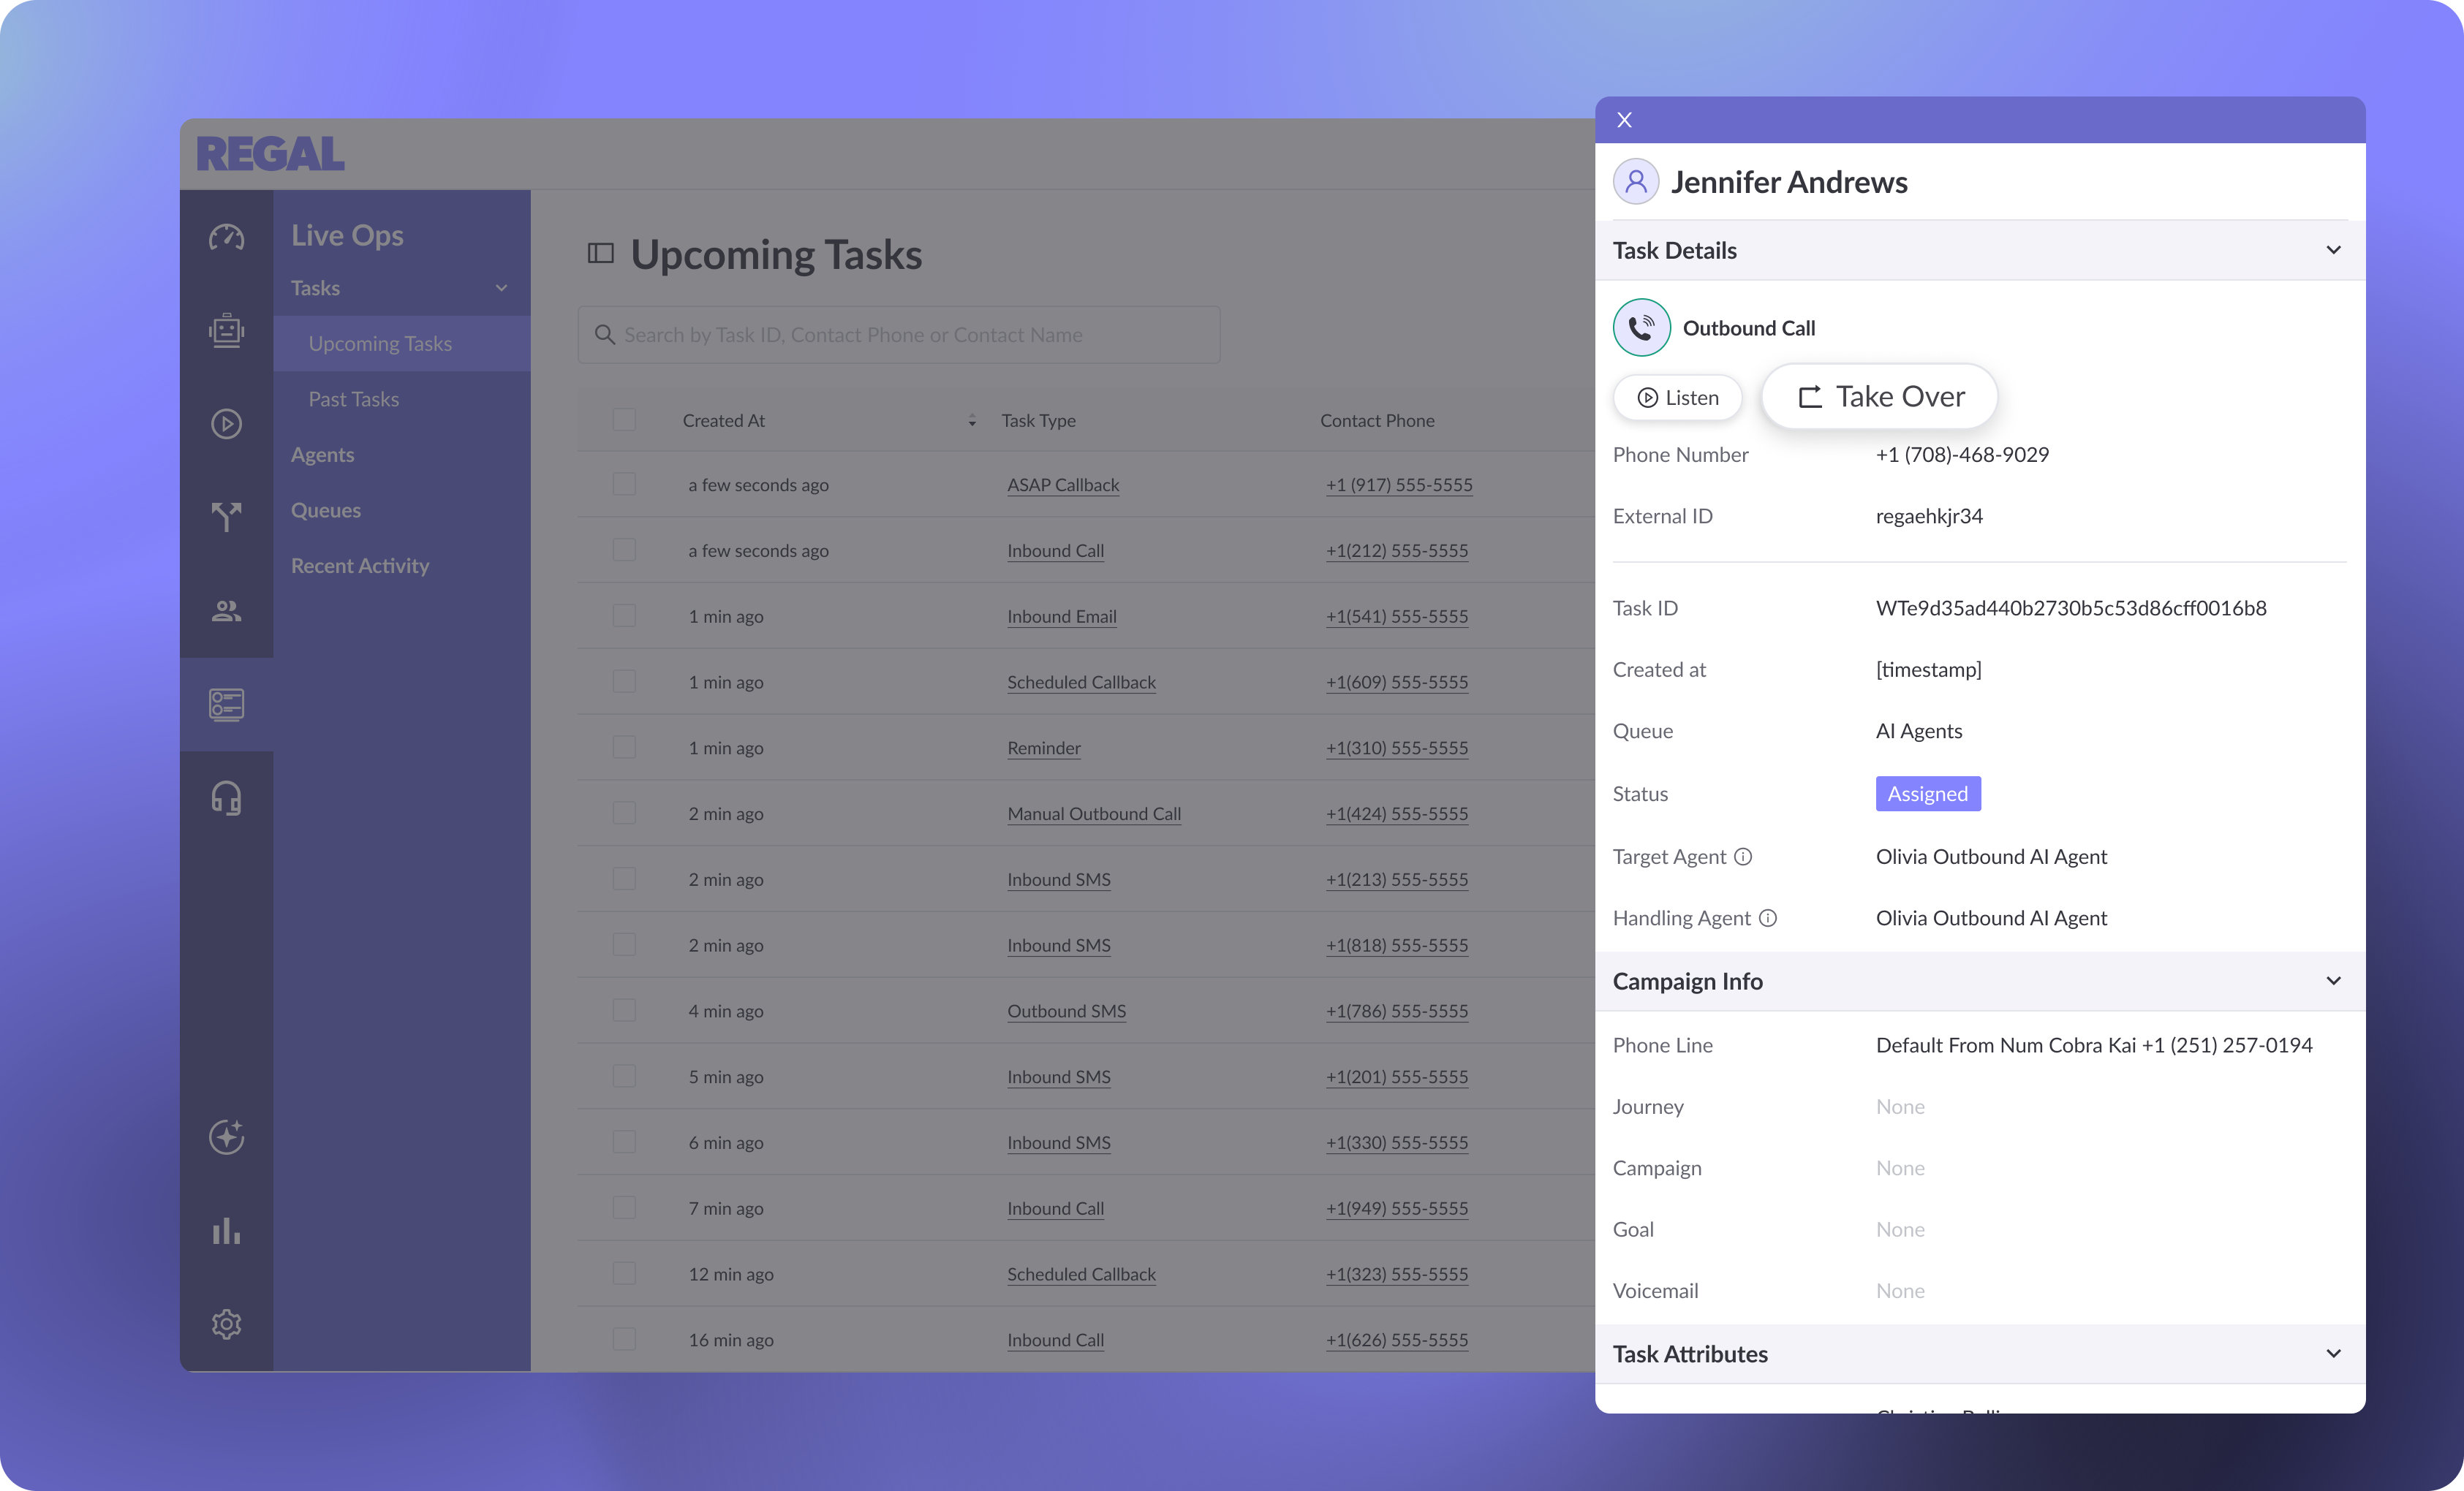Expand the Task Attributes section chevron
Viewport: 2464px width, 1491px height.
(x=2333, y=1354)
